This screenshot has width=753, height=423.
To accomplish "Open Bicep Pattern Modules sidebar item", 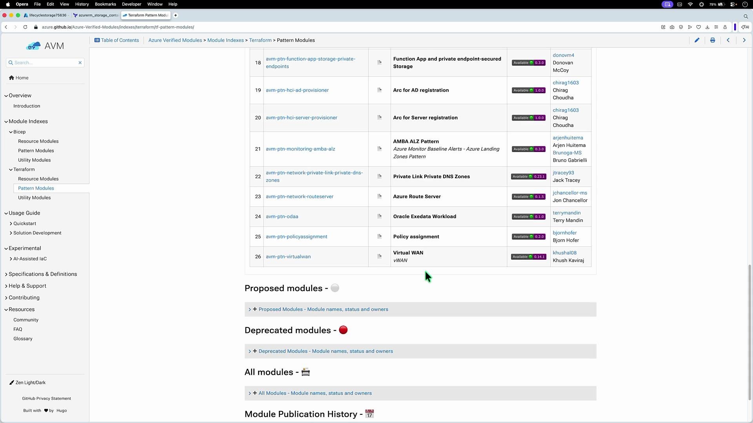I will [36, 151].
